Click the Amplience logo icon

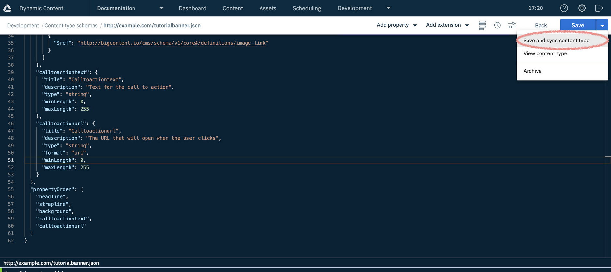coord(7,8)
